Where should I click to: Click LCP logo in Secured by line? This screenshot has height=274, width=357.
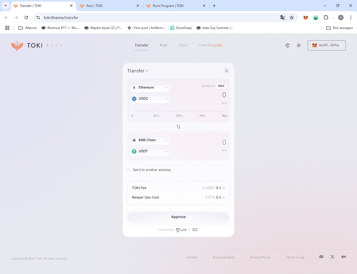coord(181,230)
